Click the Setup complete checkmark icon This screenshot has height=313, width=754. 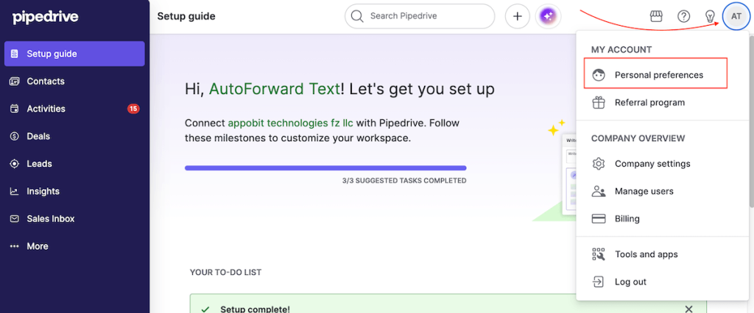point(205,309)
